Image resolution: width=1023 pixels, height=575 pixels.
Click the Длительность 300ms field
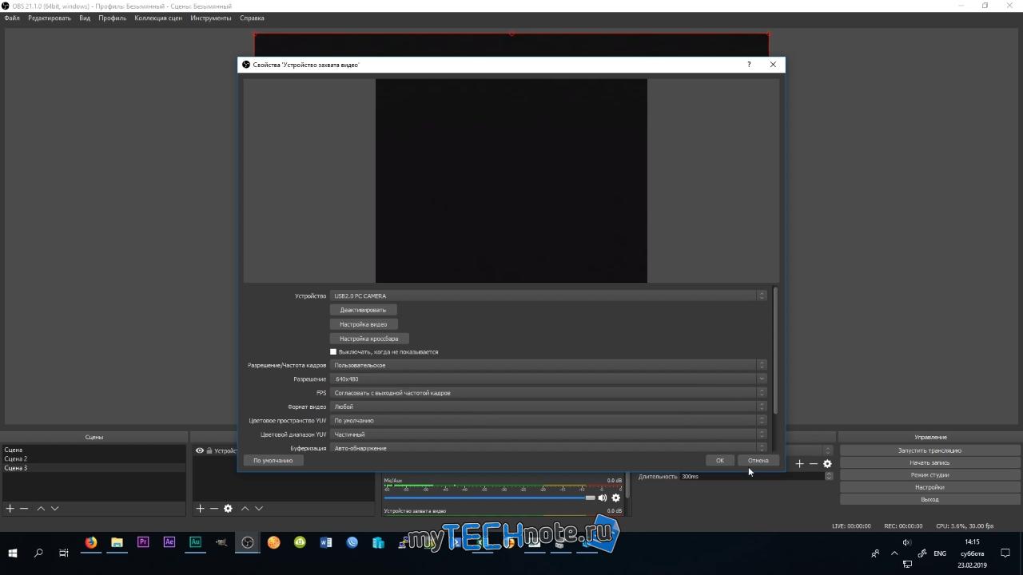click(x=755, y=477)
